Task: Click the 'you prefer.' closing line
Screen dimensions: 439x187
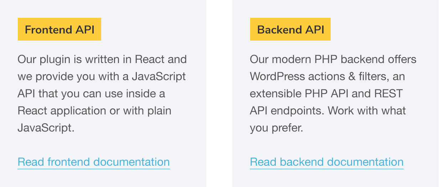Action: click(277, 128)
